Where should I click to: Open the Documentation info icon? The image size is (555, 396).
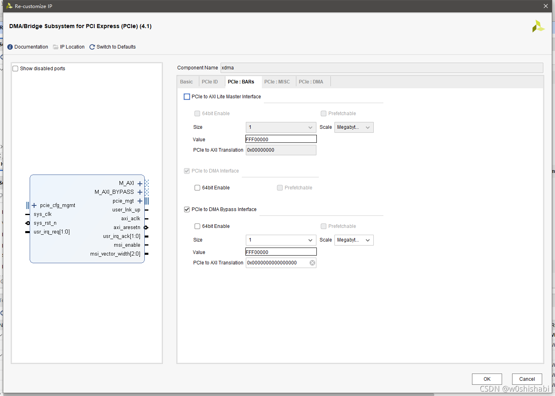pos(10,47)
